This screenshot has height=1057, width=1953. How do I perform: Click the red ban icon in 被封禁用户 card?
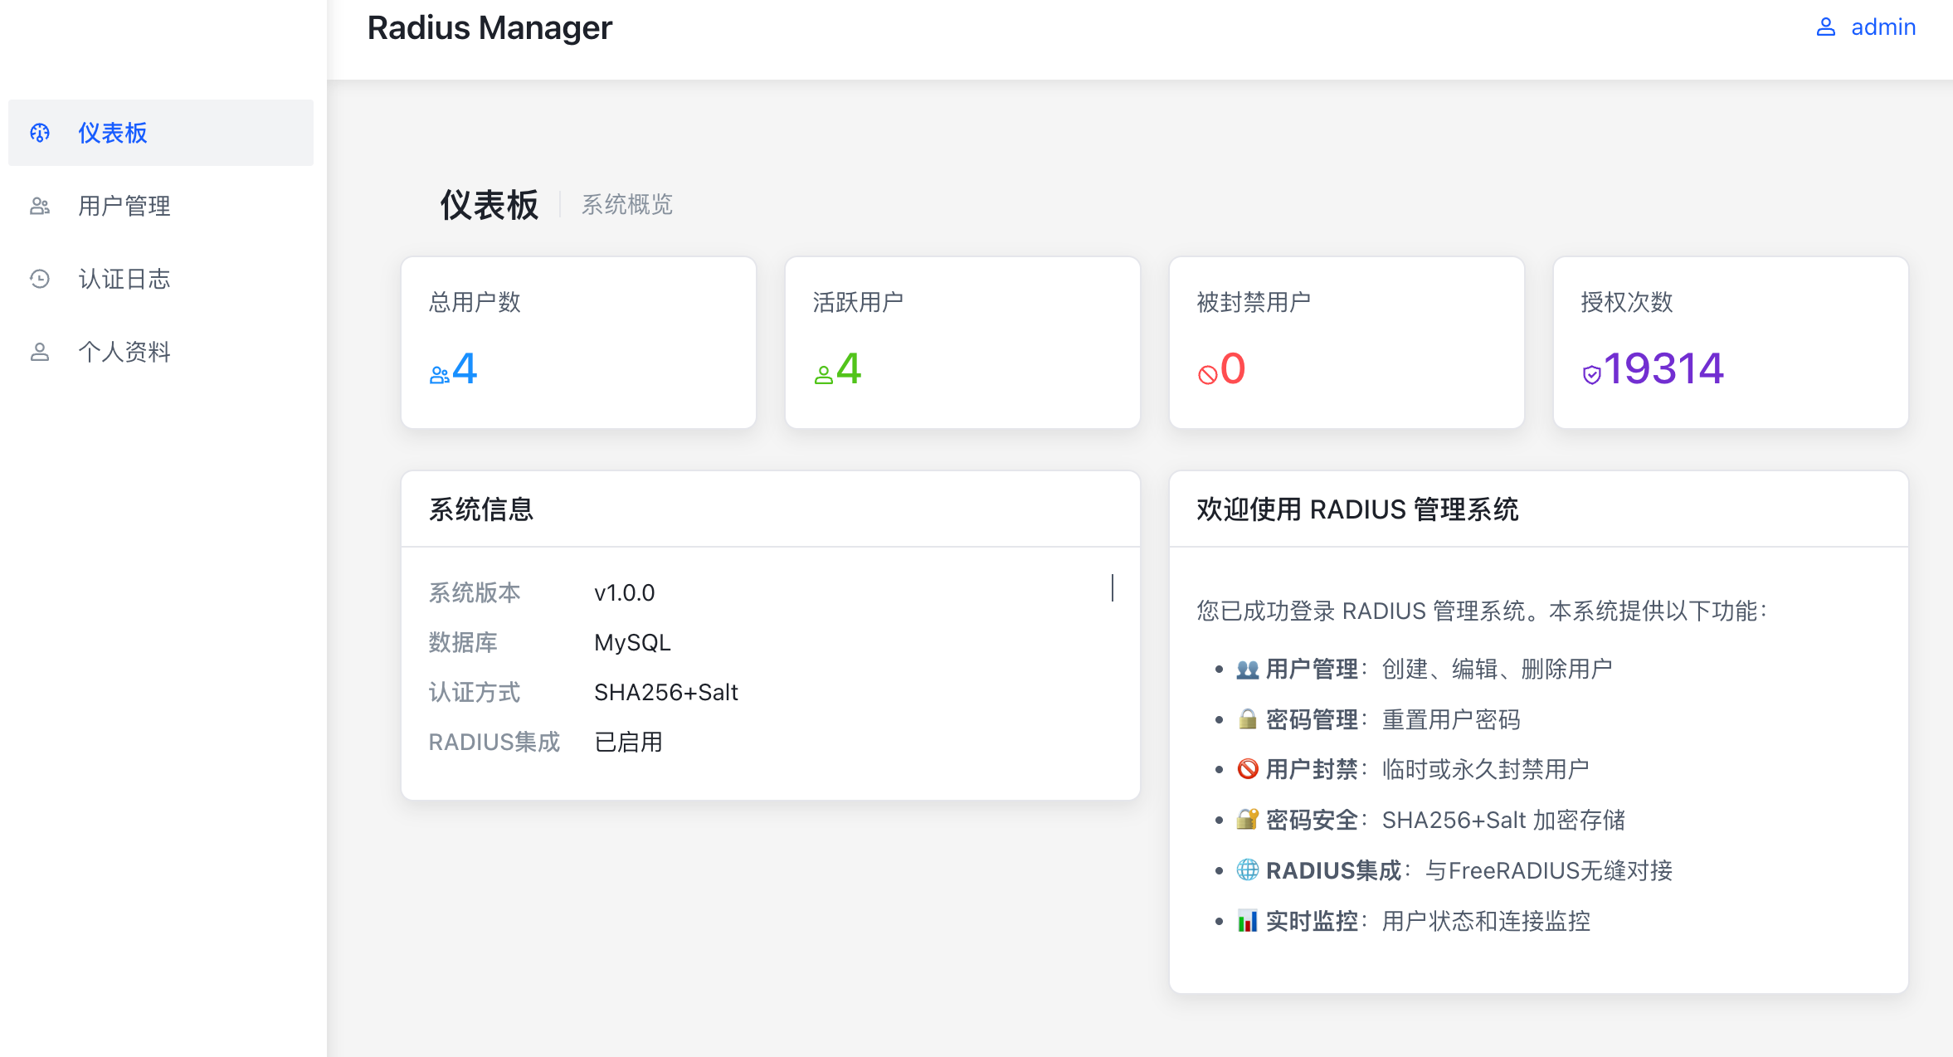[x=1208, y=375]
